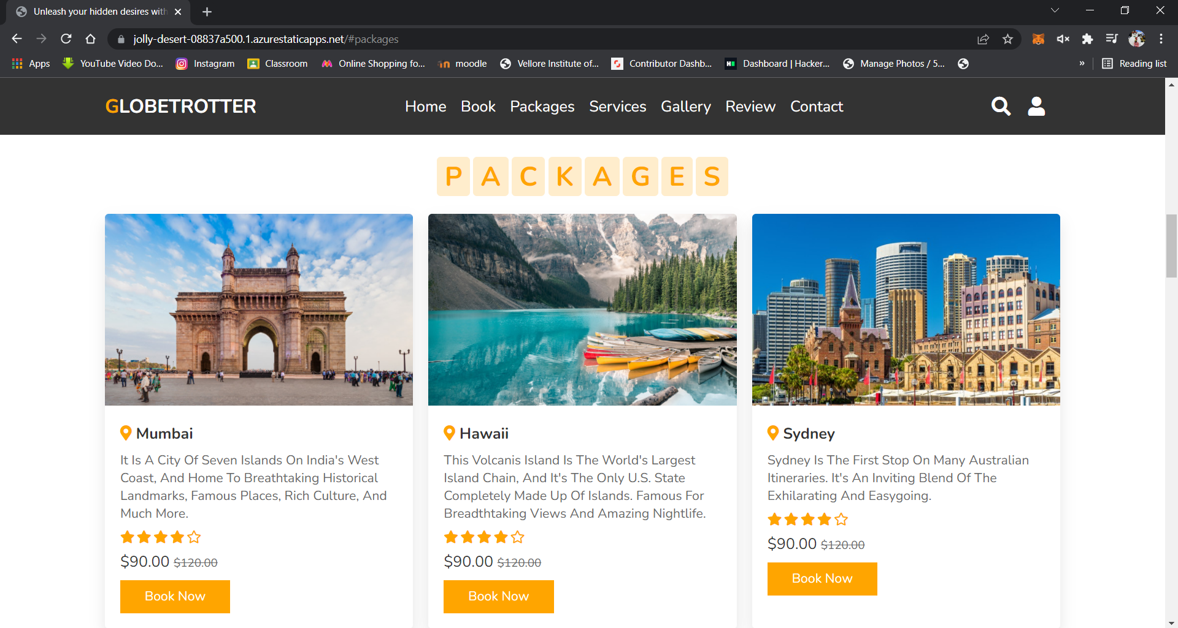
Task: Click the GLOBETROTTER logo
Action: click(180, 106)
